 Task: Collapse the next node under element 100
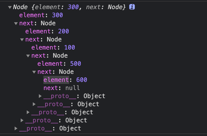[x=28, y=56]
